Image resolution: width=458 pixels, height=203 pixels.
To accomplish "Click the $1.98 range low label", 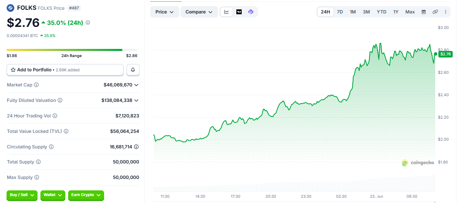I will [11, 56].
